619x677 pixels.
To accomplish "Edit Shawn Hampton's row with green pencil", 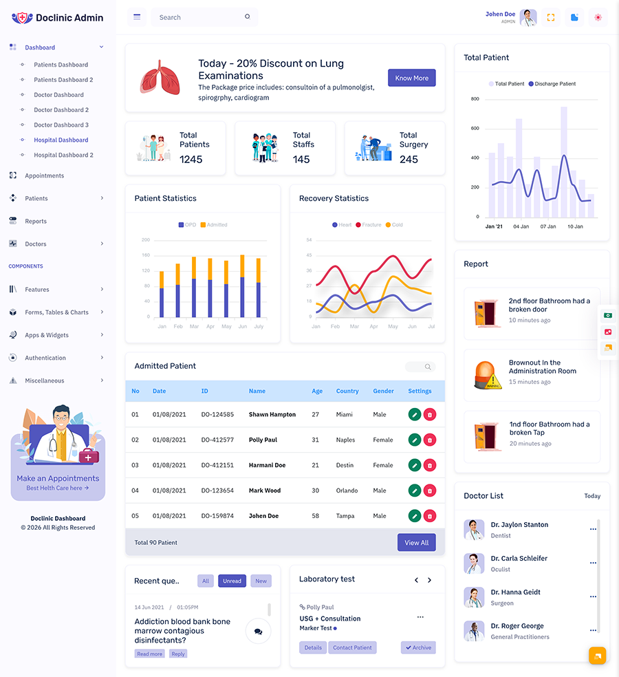I will pyautogui.click(x=415, y=414).
